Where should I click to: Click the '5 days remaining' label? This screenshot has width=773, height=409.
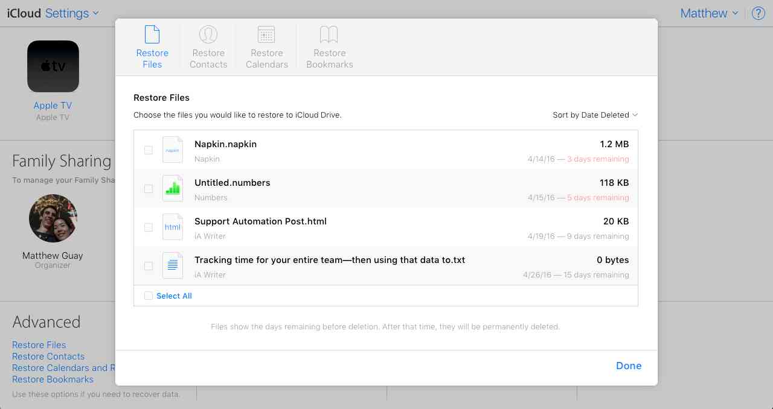click(598, 198)
